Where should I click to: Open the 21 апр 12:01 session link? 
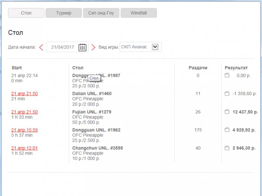coord(25,148)
